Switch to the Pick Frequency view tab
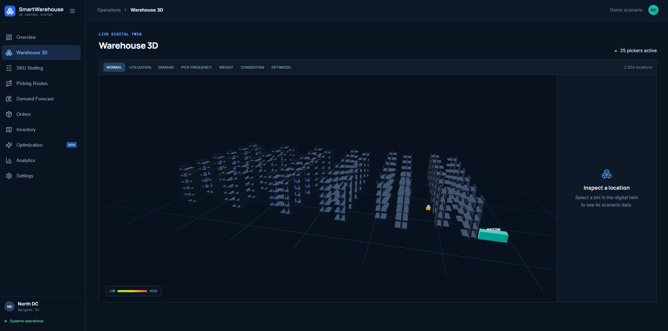Viewport: 668px width, 331px height. click(x=197, y=68)
